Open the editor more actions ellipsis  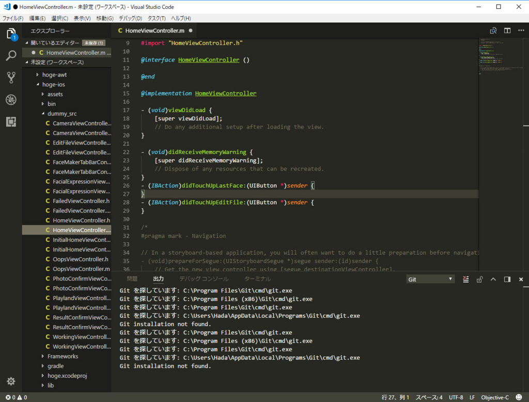coord(521,30)
